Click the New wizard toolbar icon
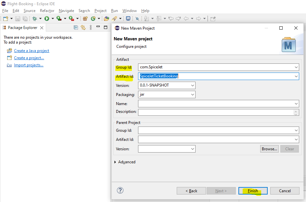The width and height of the screenshot is (306, 202). point(6,19)
